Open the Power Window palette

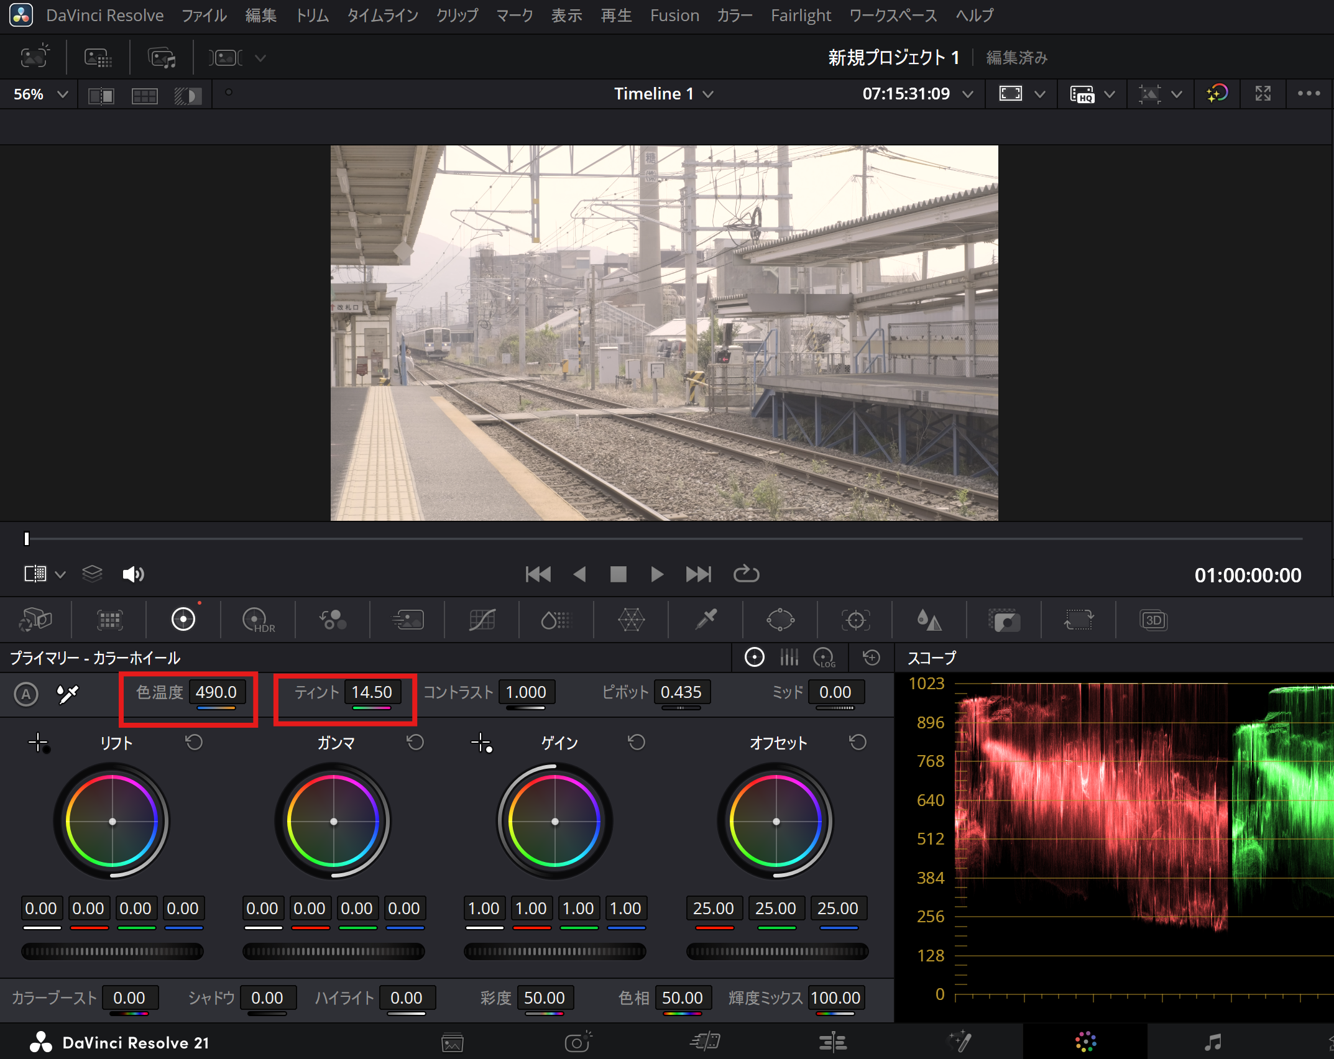780,620
